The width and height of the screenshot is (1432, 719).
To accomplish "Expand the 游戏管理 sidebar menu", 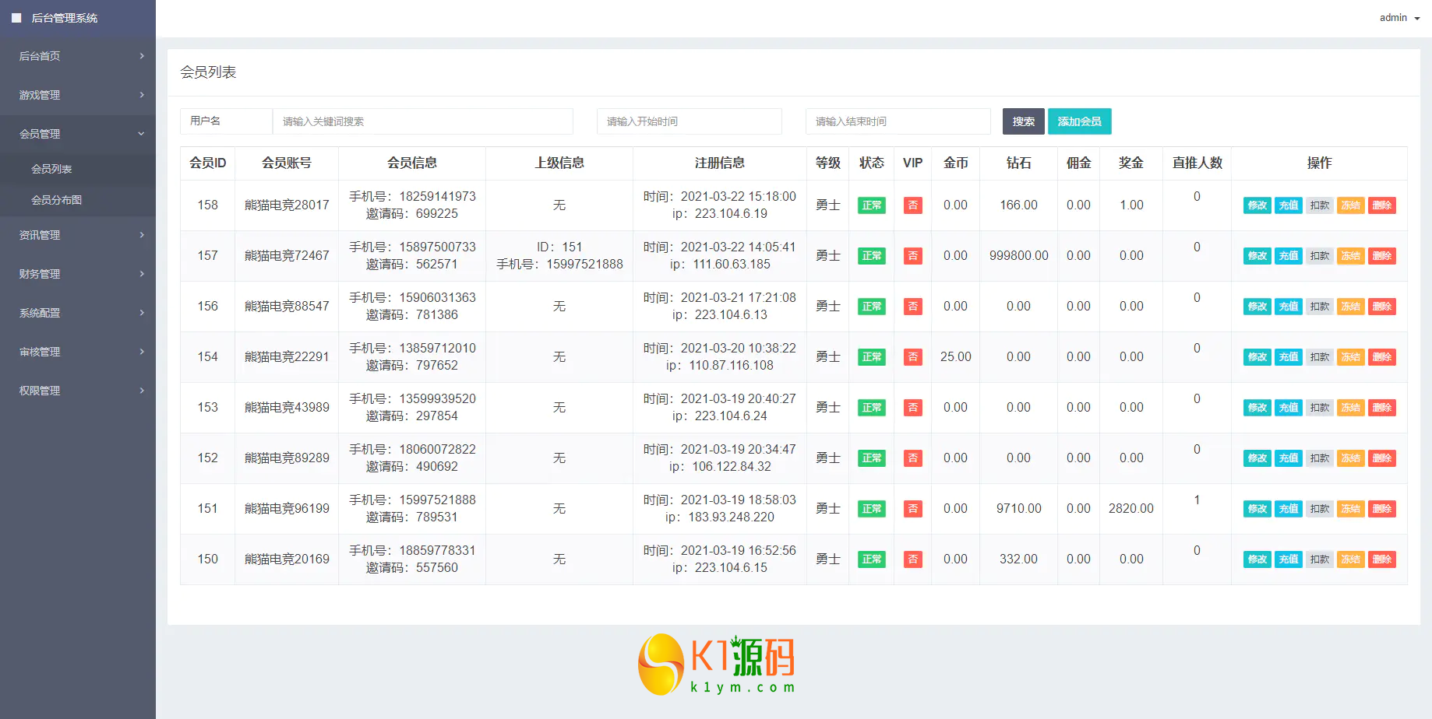I will (x=78, y=95).
